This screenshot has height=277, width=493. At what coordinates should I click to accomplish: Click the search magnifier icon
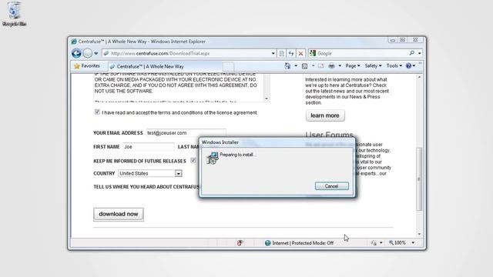pos(412,53)
